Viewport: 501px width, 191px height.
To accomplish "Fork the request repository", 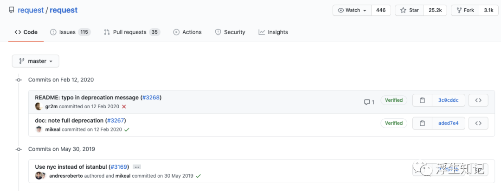I will point(466,10).
